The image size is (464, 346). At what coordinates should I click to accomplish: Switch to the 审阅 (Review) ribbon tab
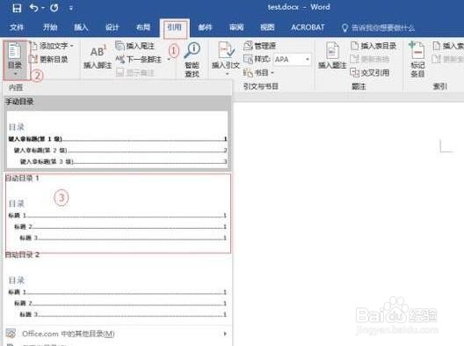[236, 27]
